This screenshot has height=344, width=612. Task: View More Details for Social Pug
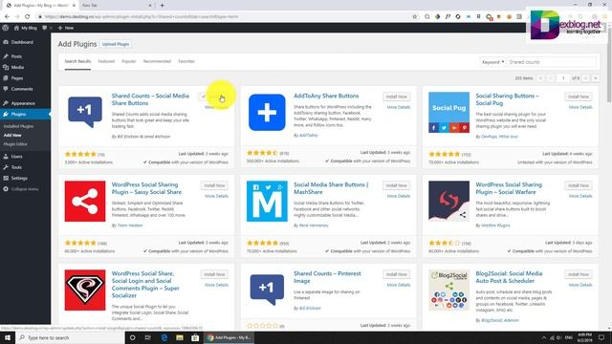[580, 107]
